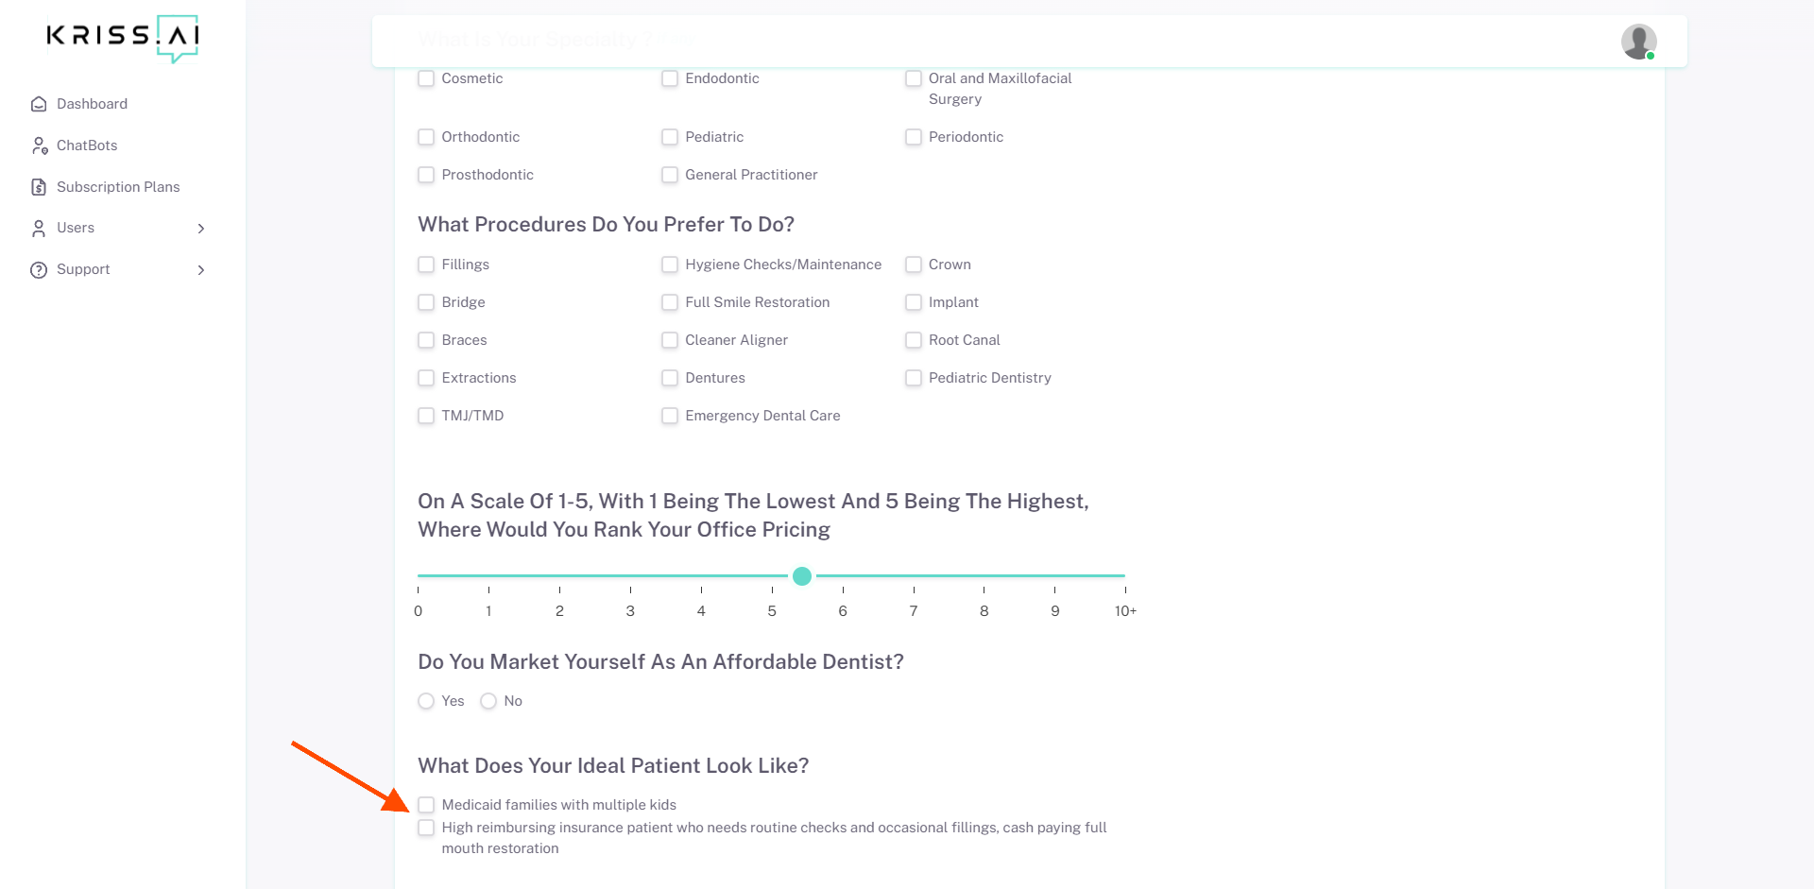The width and height of the screenshot is (1814, 889).
Task: Select the Yes radio button
Action: [x=426, y=701]
